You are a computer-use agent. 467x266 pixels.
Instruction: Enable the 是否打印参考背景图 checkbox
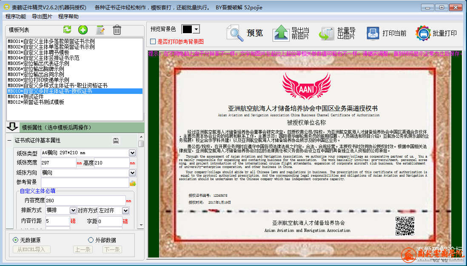point(153,42)
